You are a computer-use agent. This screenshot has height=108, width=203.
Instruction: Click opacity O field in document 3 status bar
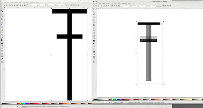[14, 107]
